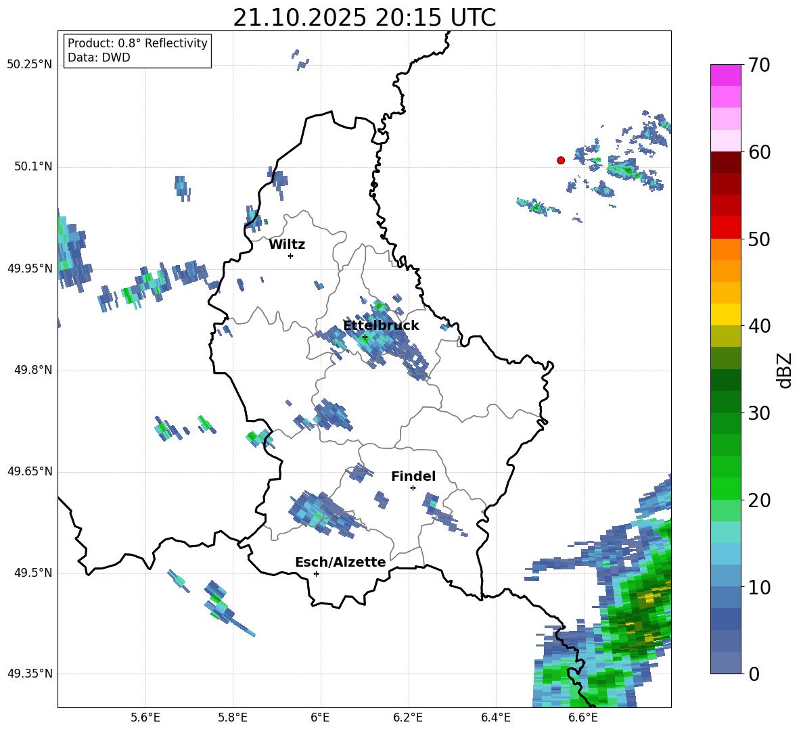The width and height of the screenshot is (801, 731).
Task: Click the red dot radar marker
Action: click(560, 160)
